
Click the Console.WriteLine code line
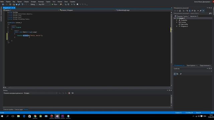click(x=30, y=36)
